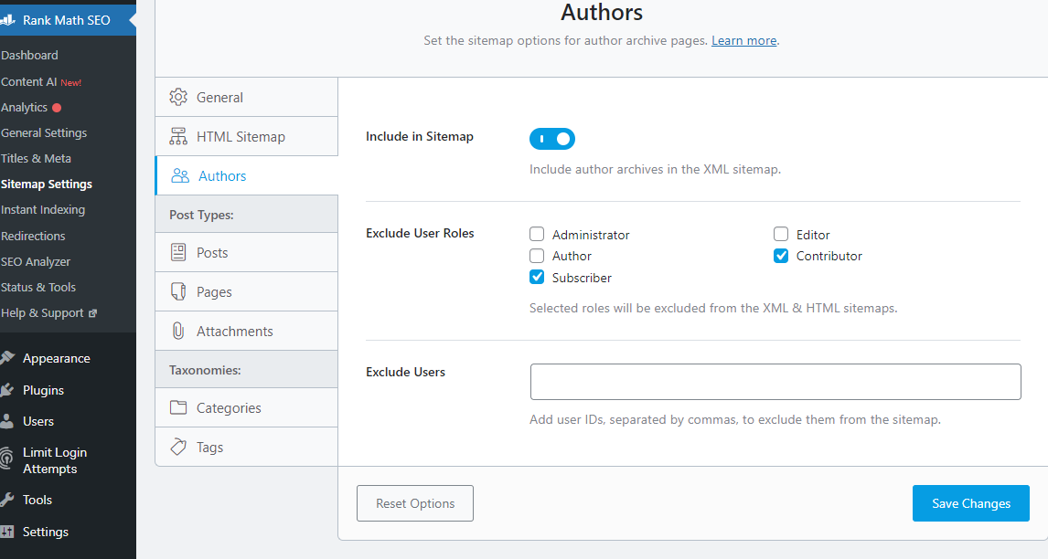The height and width of the screenshot is (559, 1048).
Task: Open Posts settings via the posts icon
Action: (x=179, y=252)
